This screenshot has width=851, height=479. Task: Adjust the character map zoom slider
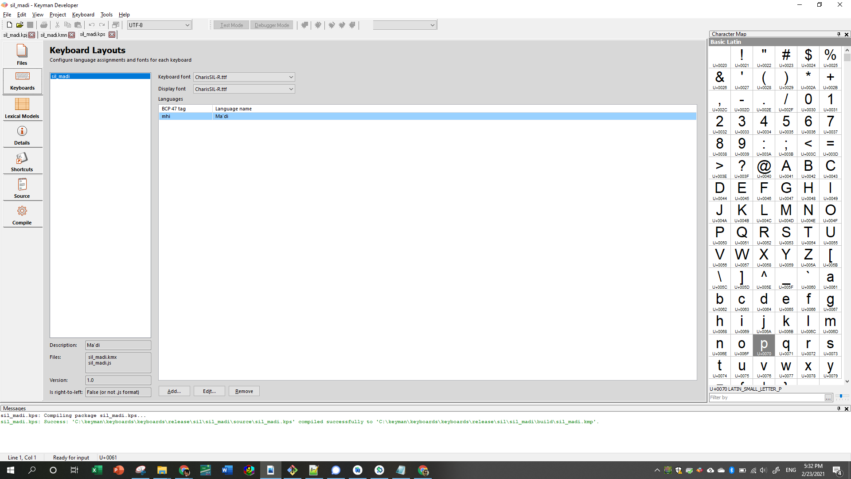pos(841,397)
